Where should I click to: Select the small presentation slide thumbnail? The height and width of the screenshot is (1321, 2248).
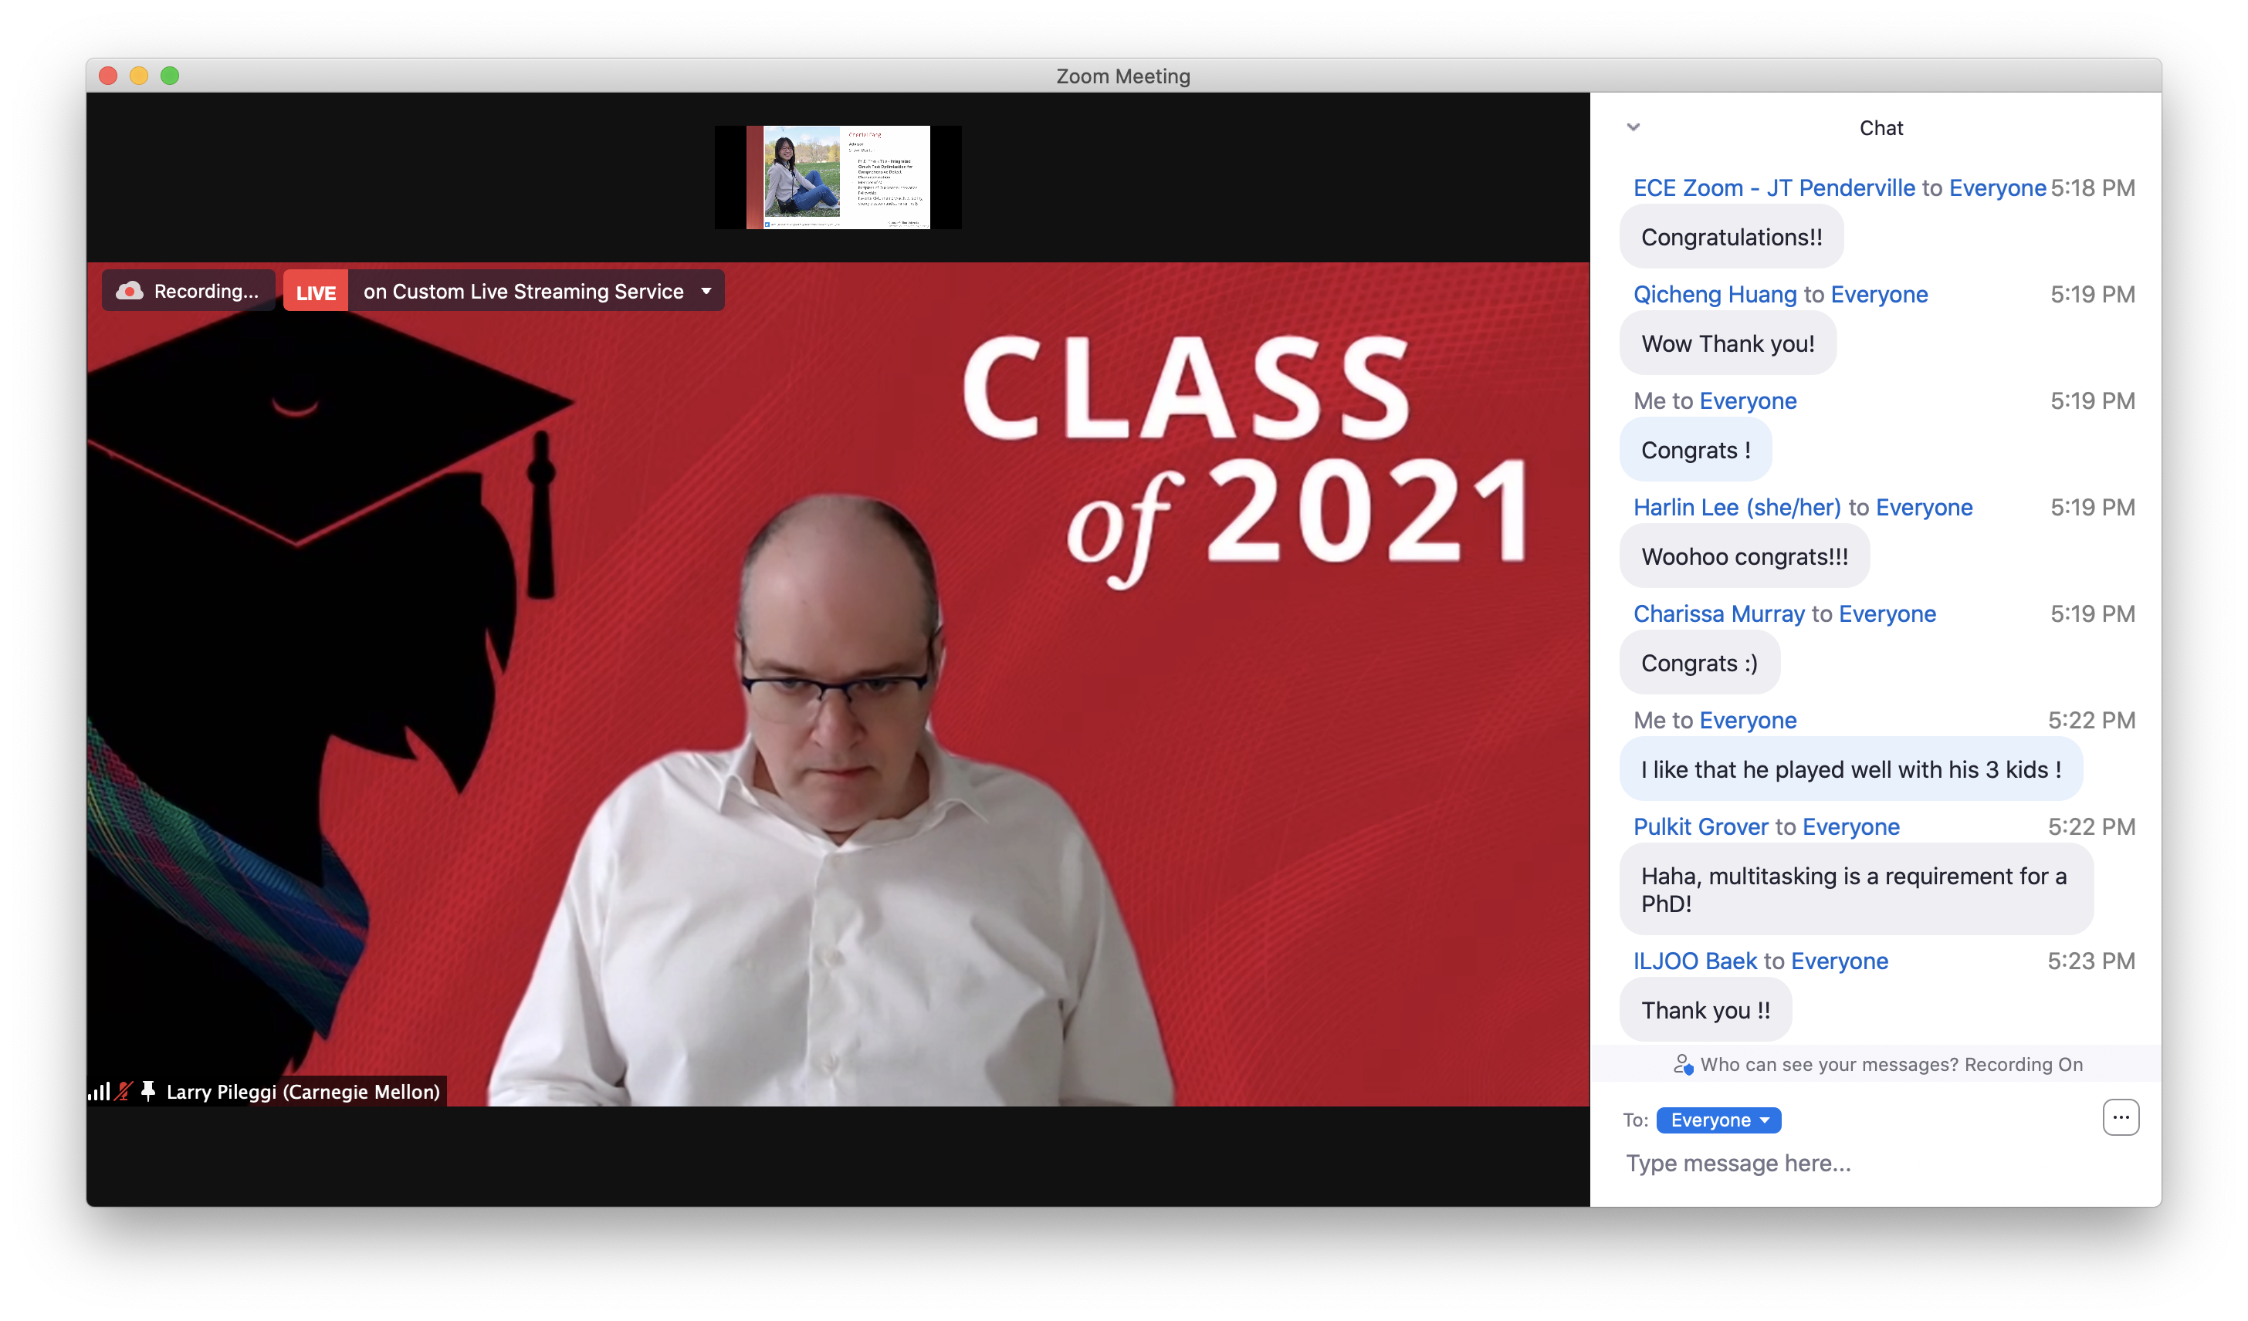(x=838, y=177)
